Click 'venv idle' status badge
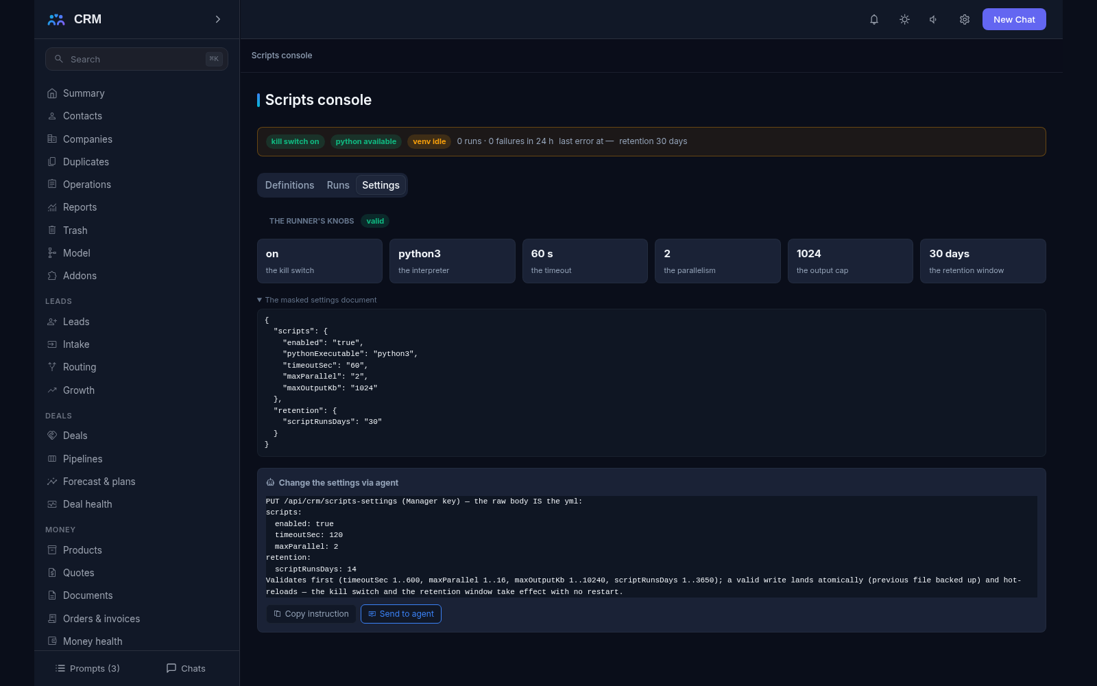This screenshot has width=1097, height=686. 429,141
